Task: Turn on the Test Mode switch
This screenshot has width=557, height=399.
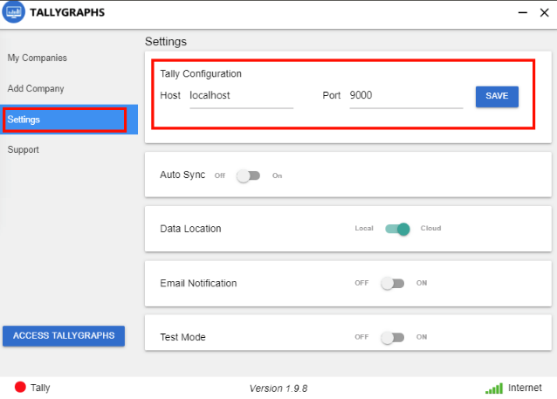Action: pos(393,337)
